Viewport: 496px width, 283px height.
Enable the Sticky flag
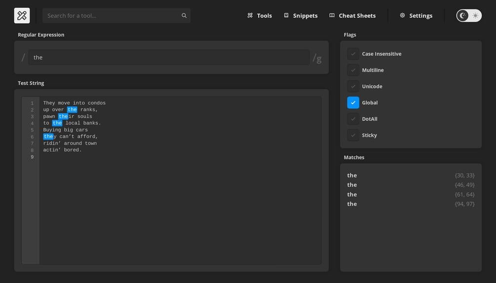353,135
